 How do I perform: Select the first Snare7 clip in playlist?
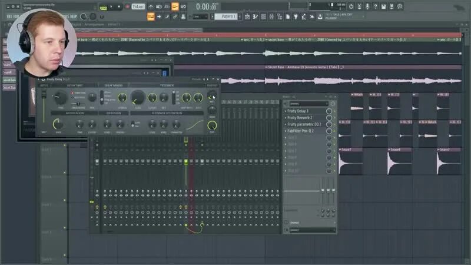click(350, 161)
